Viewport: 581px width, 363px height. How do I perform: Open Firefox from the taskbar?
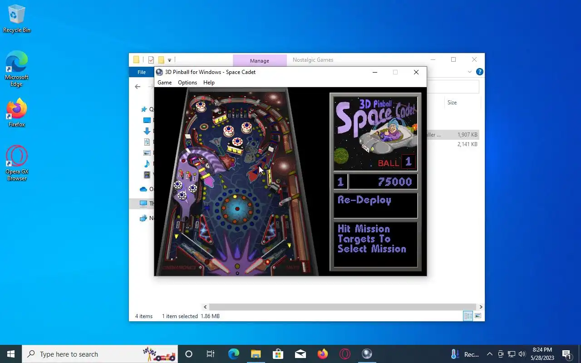[322, 354]
